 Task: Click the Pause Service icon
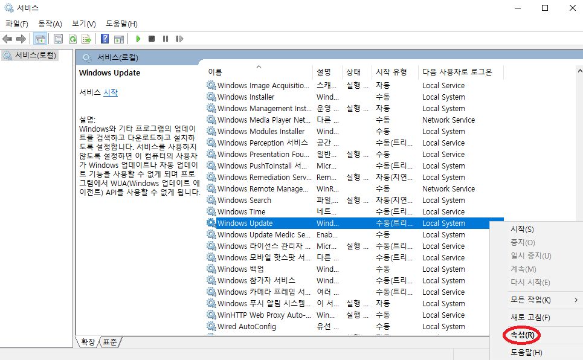pos(166,39)
